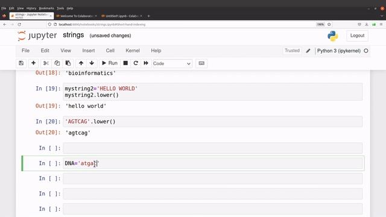This screenshot has width=386, height=217.
Task: Click the mystring2 HELLO WORLD code cell
Action: tap(213, 92)
